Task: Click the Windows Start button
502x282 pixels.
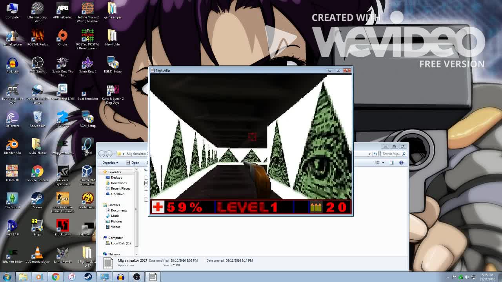Action: tap(7, 277)
